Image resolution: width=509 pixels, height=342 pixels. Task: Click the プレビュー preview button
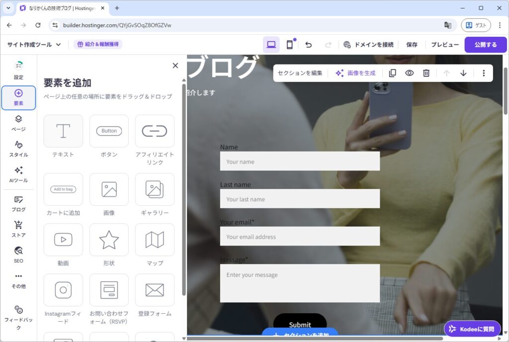point(444,45)
